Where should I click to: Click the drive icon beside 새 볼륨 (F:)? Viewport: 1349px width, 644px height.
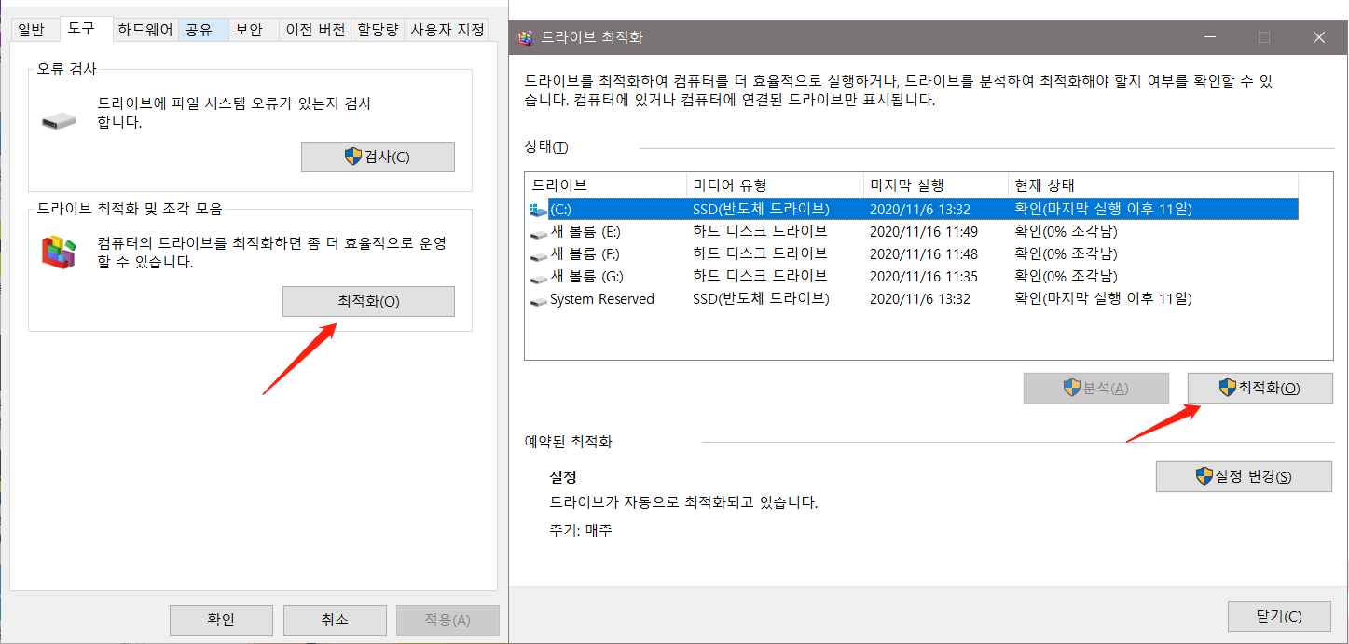click(x=538, y=253)
